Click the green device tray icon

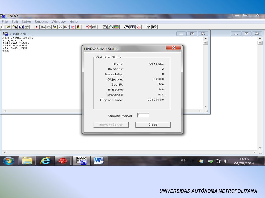(x=211, y=161)
